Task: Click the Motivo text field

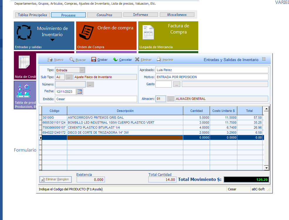Action: pyautogui.click(x=212, y=77)
